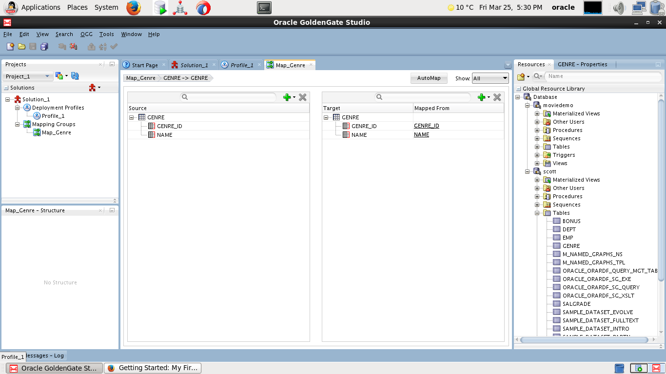Click the New document toolbar icon
Screen dimensions: 666x374
10,46
